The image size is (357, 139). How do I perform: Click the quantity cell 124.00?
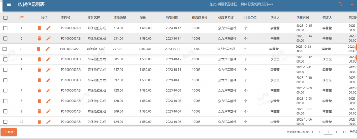119,122
